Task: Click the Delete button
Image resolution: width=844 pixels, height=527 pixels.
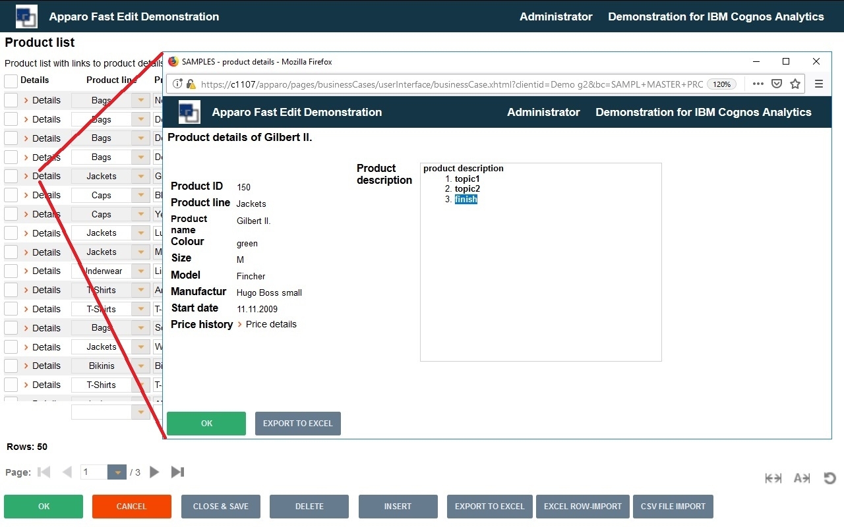Action: click(x=309, y=507)
